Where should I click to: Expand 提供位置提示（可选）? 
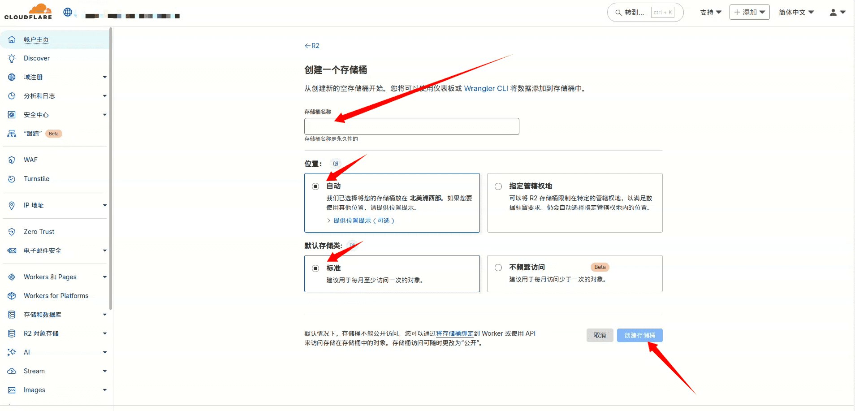(361, 221)
